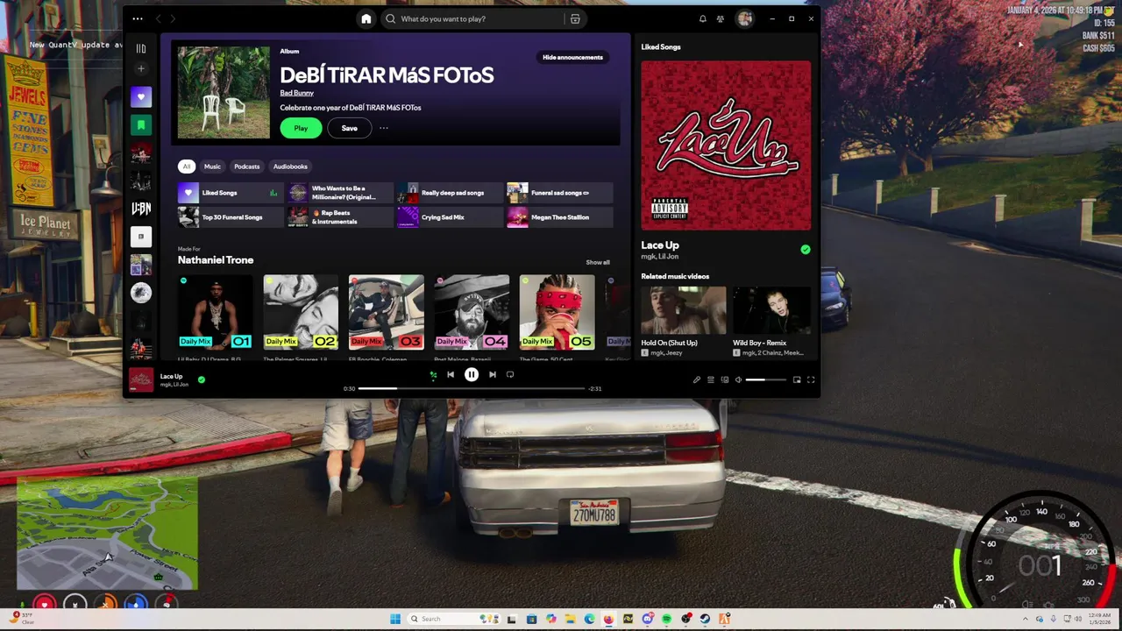The height and width of the screenshot is (631, 1122).
Task: Select the Podcasts filter chip
Action: point(246,167)
